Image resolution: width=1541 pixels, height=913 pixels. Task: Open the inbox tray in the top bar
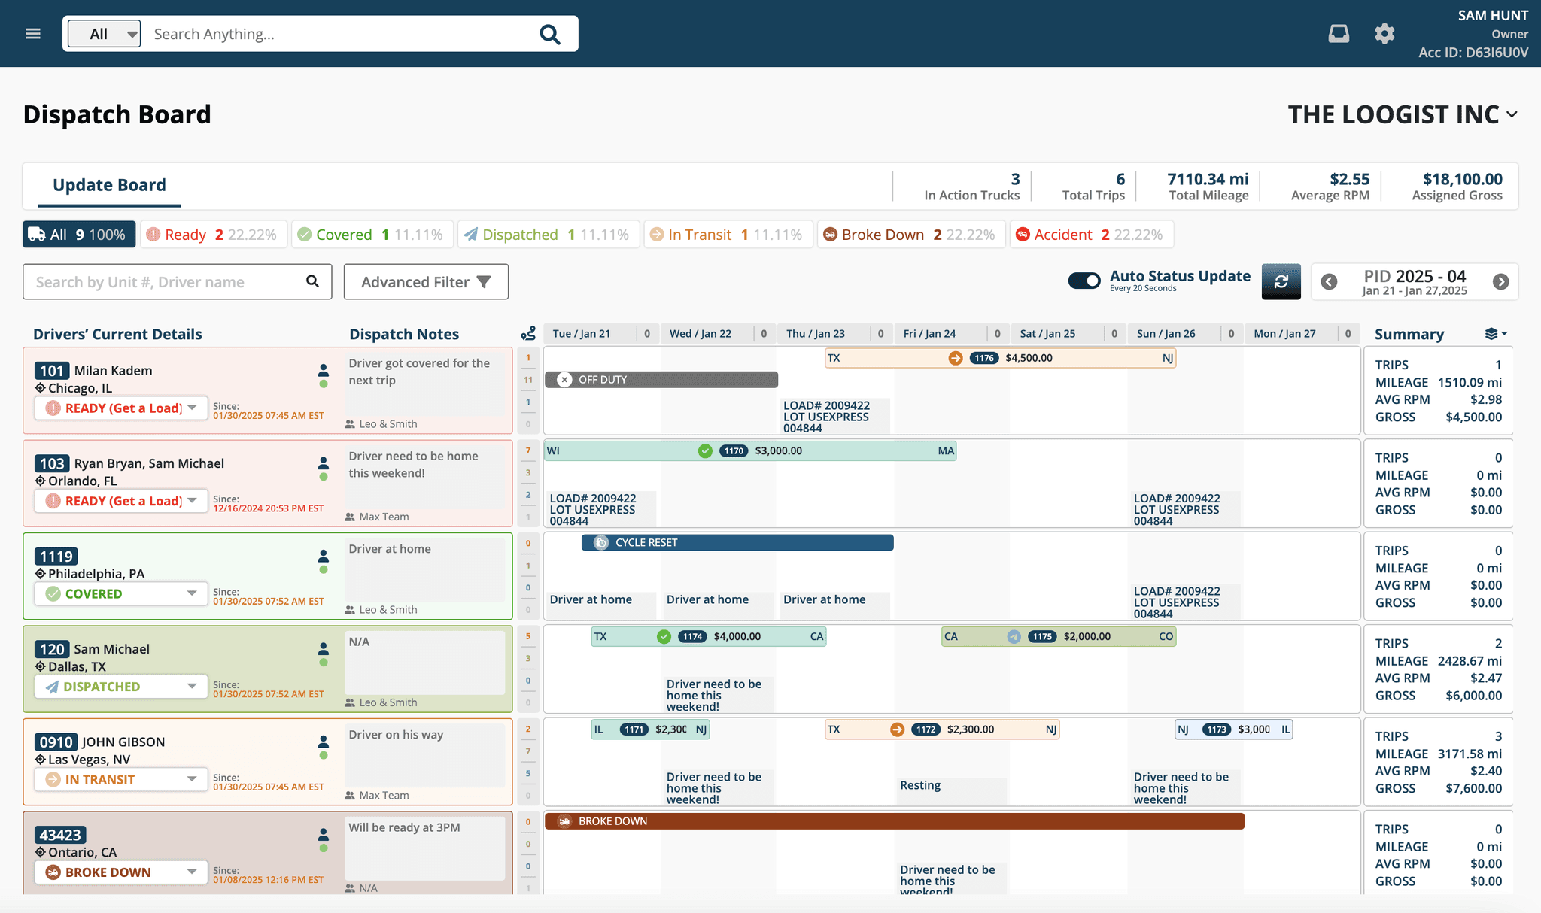coord(1339,33)
